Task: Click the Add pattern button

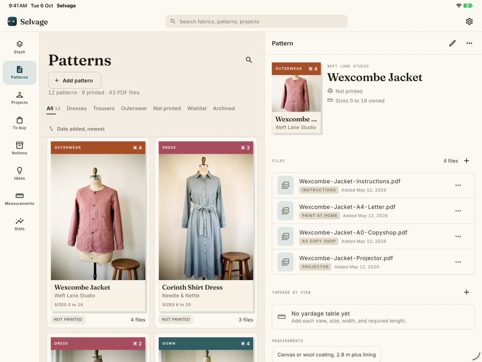Action: click(74, 81)
